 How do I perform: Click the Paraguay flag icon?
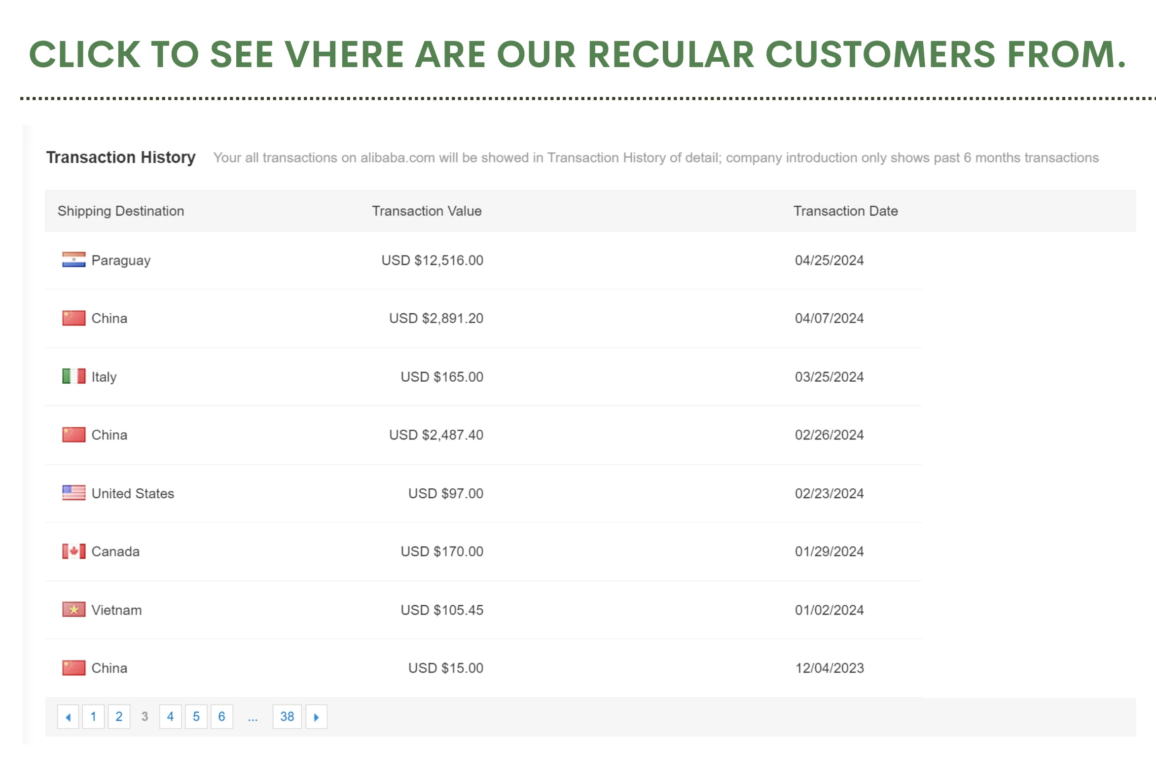click(x=73, y=259)
